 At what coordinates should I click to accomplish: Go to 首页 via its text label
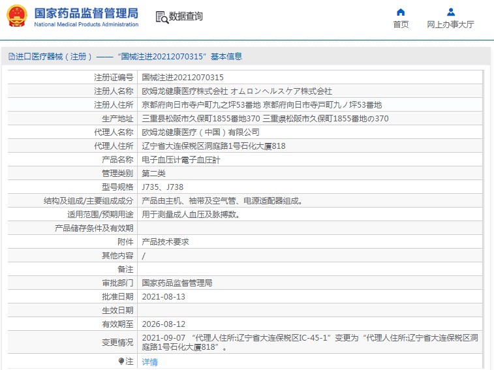point(401,25)
